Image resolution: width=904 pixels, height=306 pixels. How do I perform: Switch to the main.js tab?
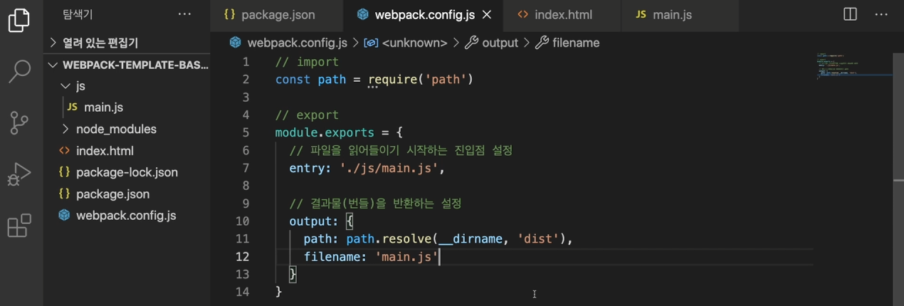click(x=680, y=14)
